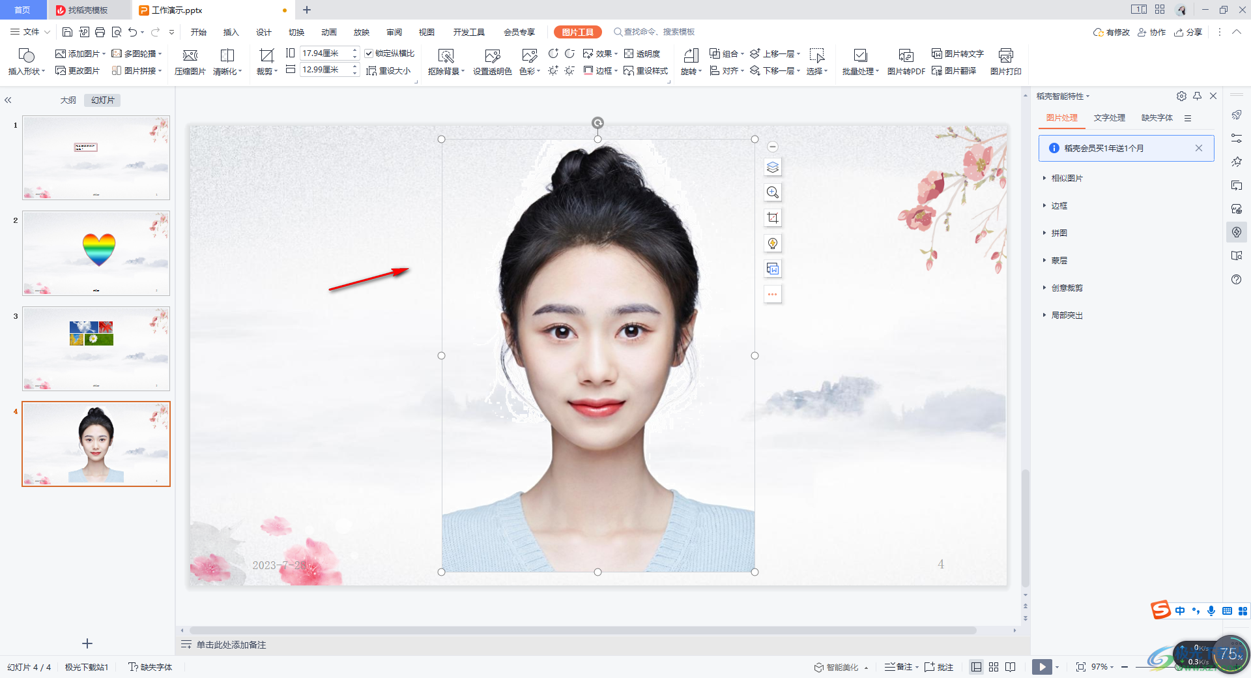The width and height of the screenshot is (1251, 678).
Task: Click the three-dots more icon beside the picture
Action: click(773, 294)
